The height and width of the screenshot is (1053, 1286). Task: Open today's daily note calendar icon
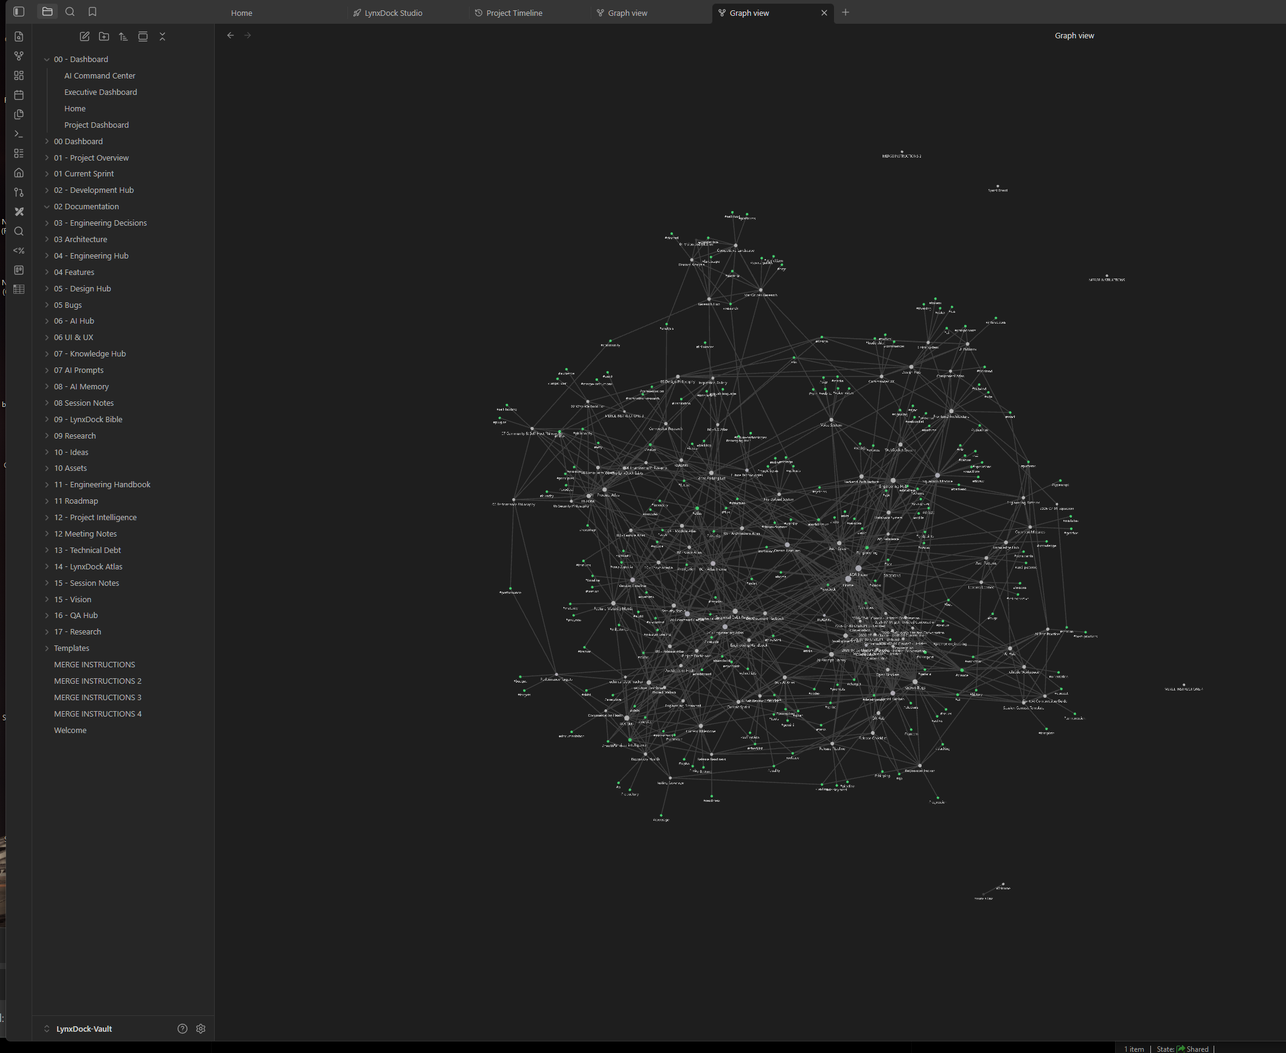coord(19,95)
